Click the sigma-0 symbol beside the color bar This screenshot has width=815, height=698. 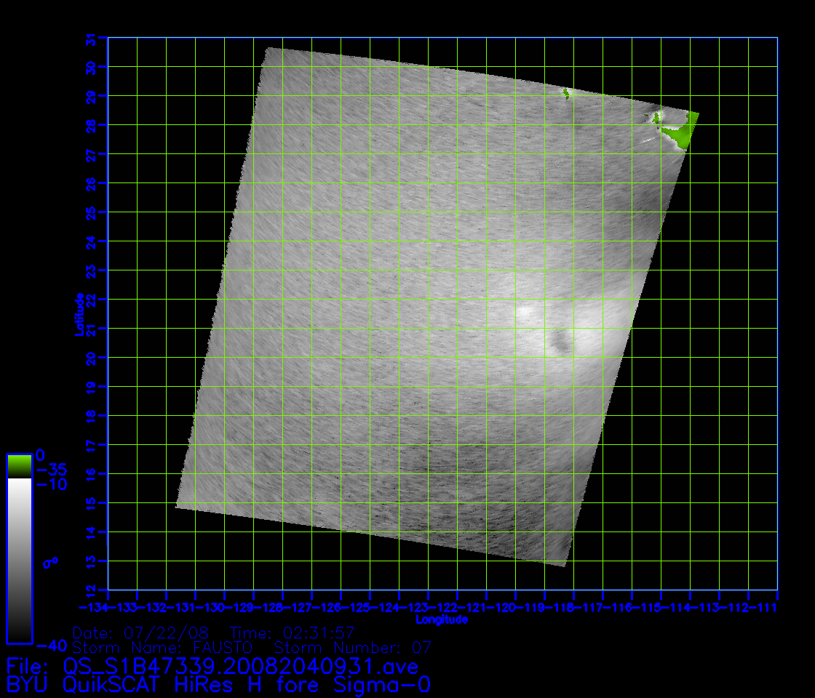50,562
